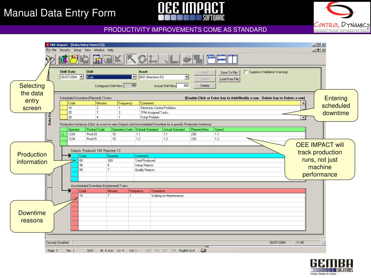This screenshot has height=278, width=371.
Task: Click Load From File button
Action: point(229,79)
